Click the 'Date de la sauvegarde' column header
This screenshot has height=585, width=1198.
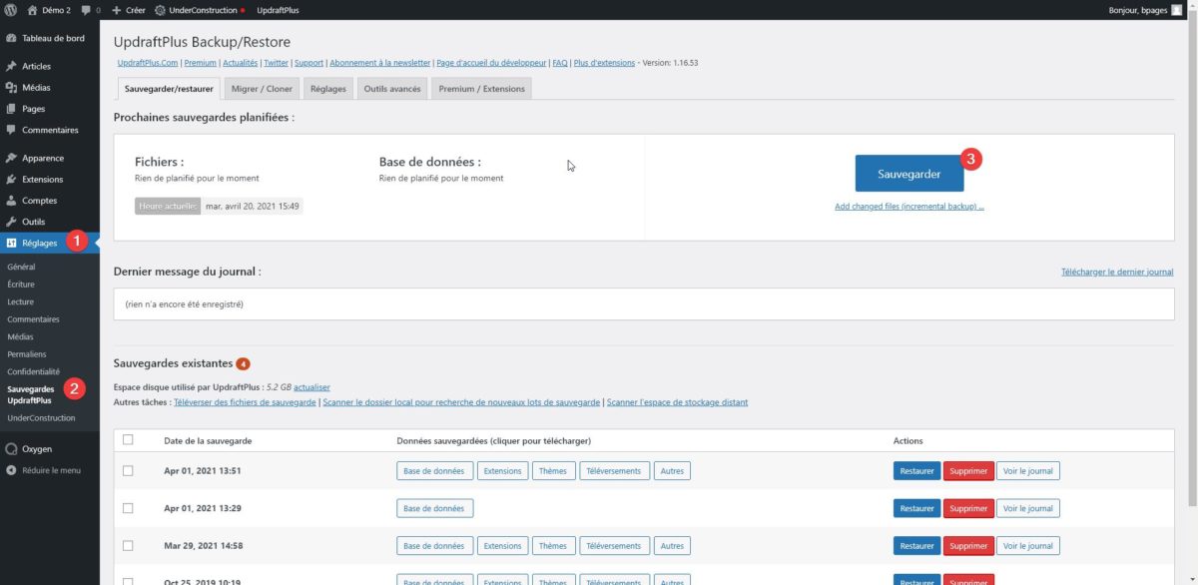208,440
